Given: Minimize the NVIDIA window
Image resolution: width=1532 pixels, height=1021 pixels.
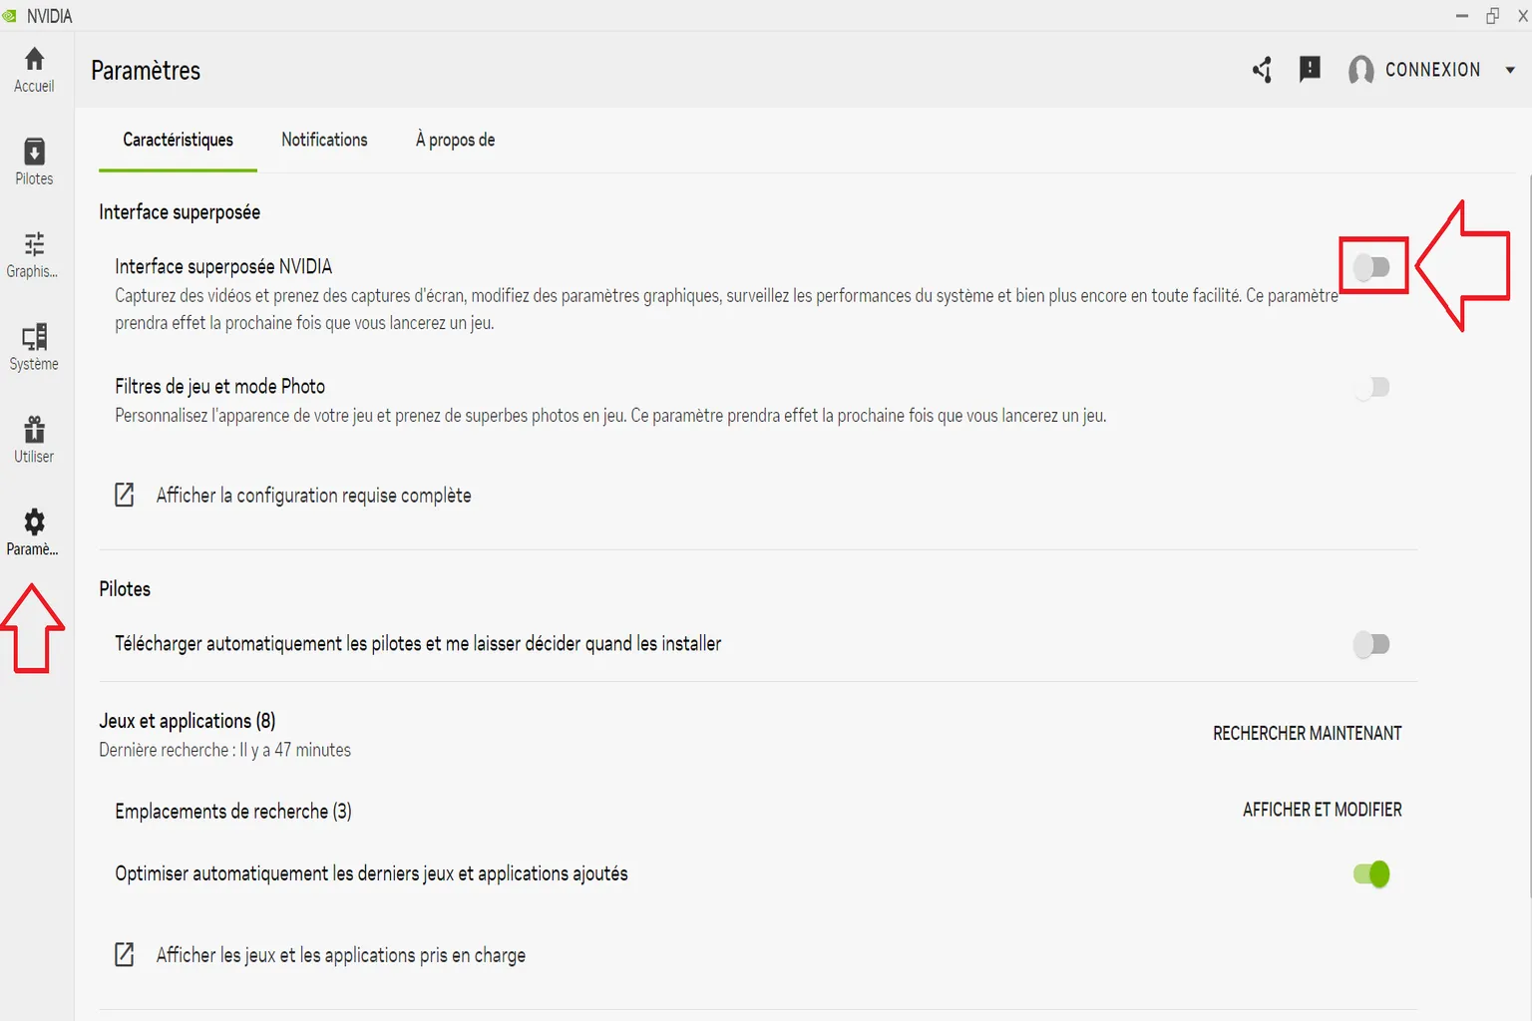Looking at the screenshot, I should (1462, 16).
